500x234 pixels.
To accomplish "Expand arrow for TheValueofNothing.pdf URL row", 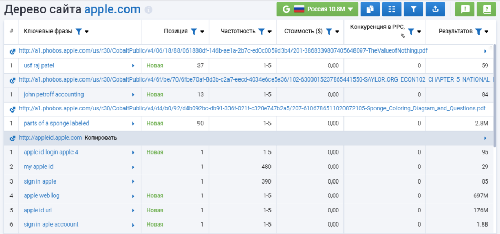I will [x=485, y=51].
